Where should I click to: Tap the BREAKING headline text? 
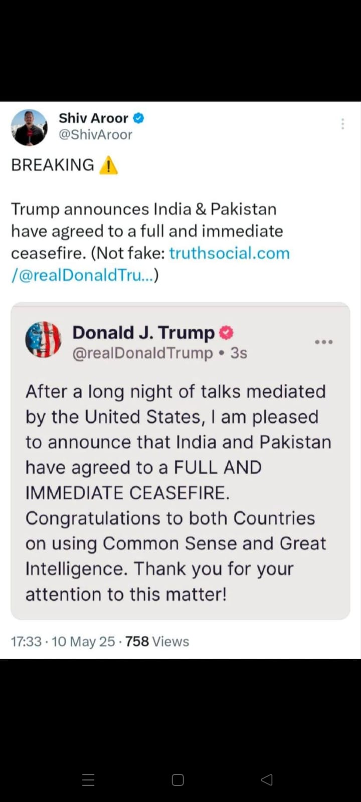click(53, 165)
